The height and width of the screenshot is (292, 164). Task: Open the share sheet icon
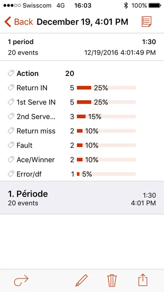[x=143, y=280]
